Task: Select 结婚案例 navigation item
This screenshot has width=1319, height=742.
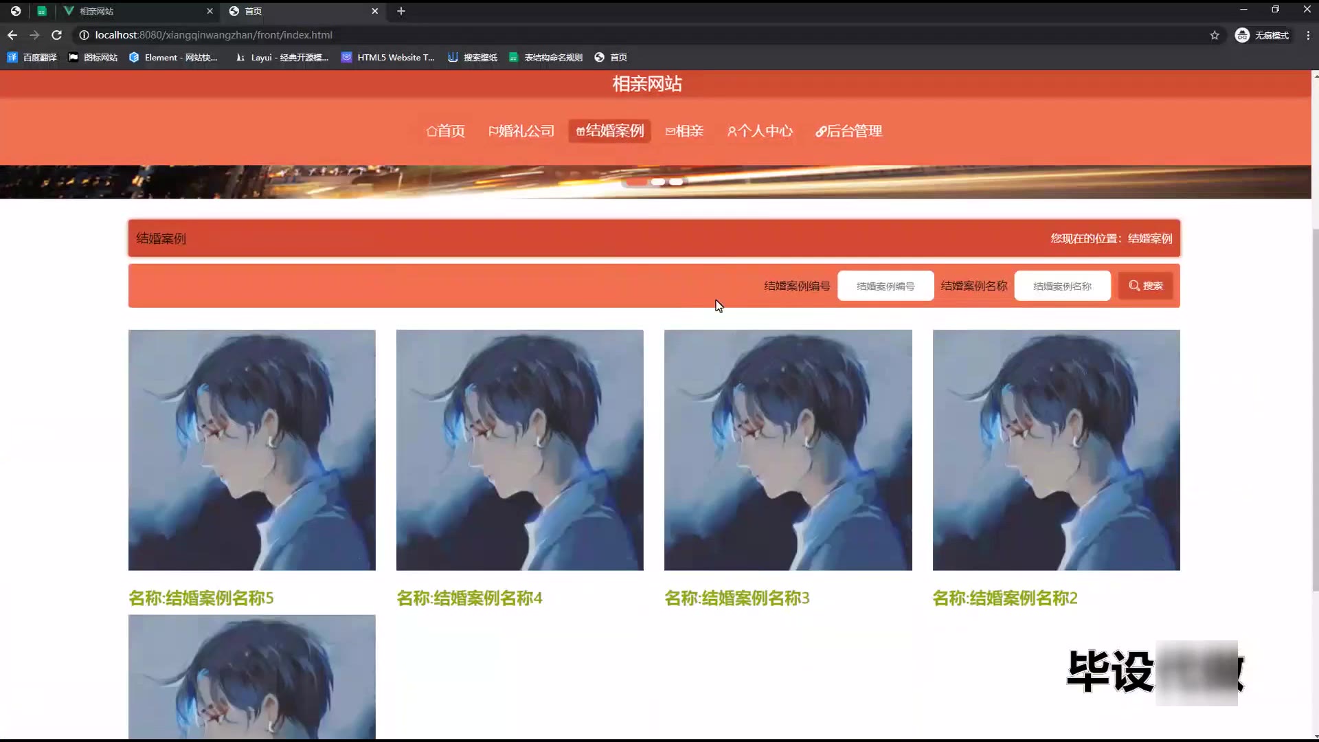Action: point(610,131)
